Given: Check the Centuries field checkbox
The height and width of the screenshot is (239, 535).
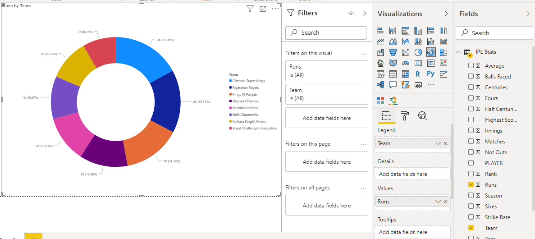Looking at the screenshot, I should click(x=471, y=87).
